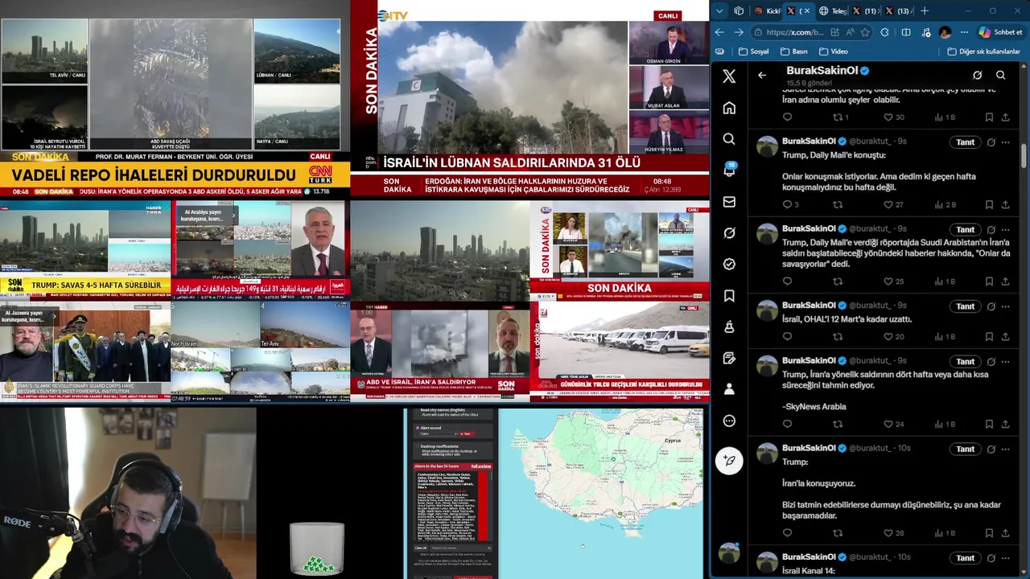This screenshot has width=1030, height=579.
Task: Click the Sohbet et Copilot button
Action: [1000, 32]
